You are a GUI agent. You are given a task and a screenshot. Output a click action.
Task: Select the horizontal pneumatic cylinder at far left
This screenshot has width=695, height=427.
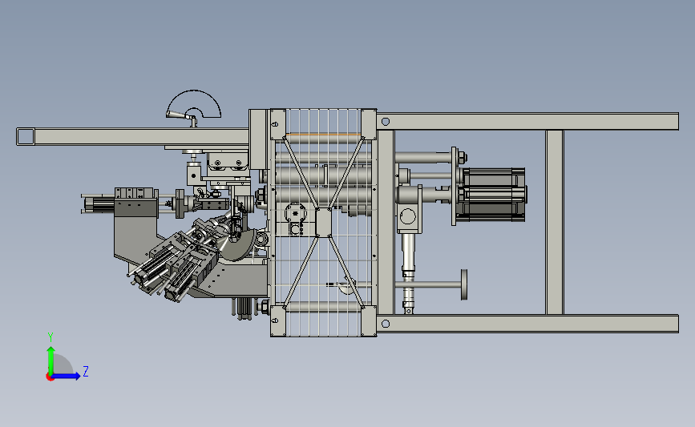pos(99,204)
